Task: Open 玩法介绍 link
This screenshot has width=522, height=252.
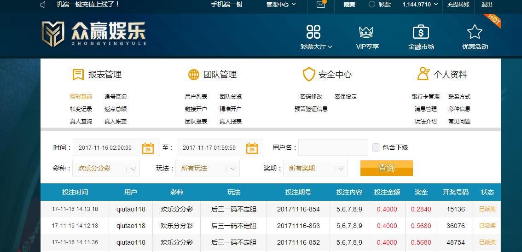Action: (426, 121)
